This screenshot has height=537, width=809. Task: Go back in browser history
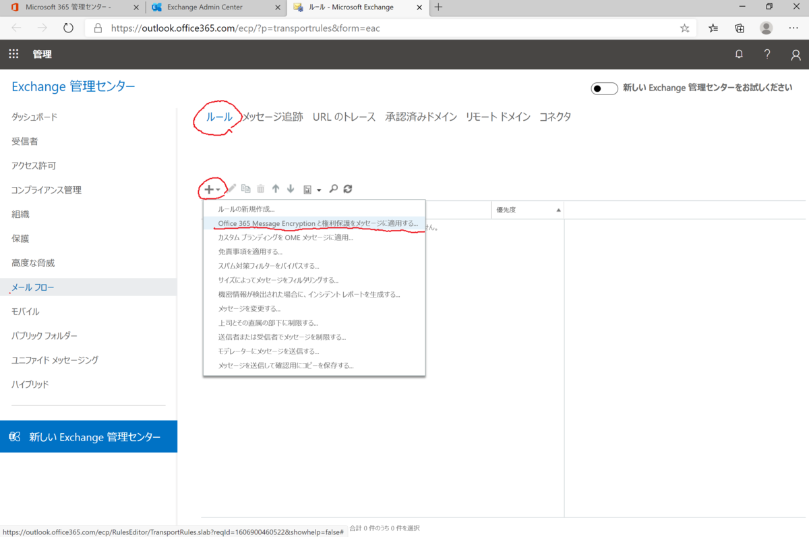(x=17, y=28)
